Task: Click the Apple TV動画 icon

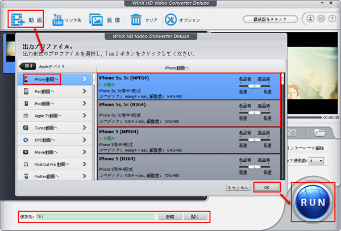Action: 26,116
